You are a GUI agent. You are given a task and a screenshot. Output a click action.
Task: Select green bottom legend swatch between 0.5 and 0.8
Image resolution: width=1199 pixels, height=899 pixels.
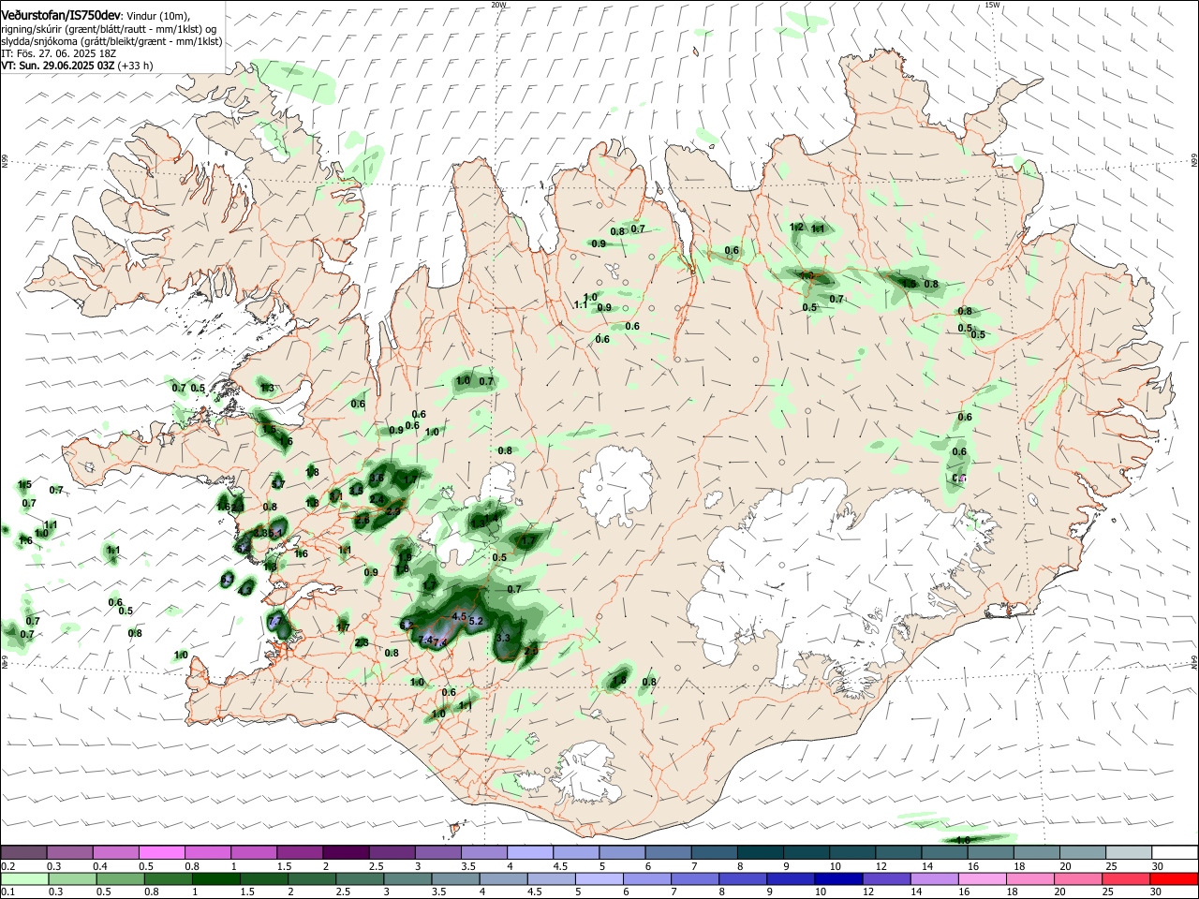coord(120,878)
